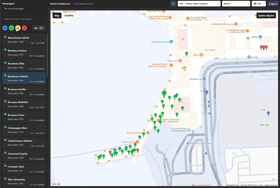Click Report a map error link
Viewport: 280px width, 188px height.
271,185
